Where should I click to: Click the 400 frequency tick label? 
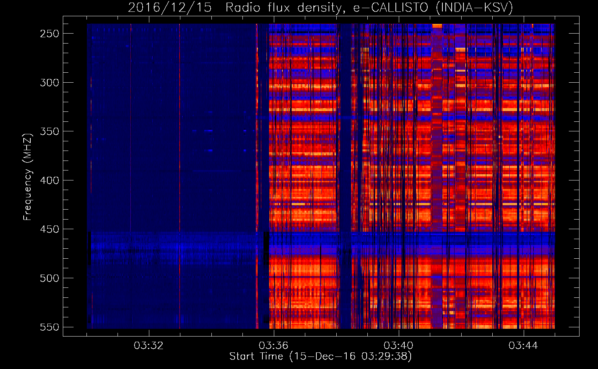click(x=50, y=180)
